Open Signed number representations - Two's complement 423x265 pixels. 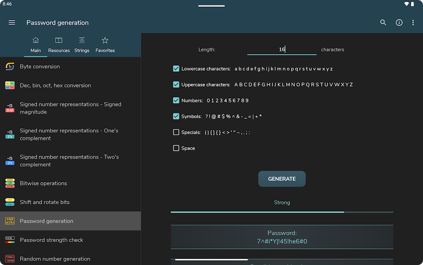[x=71, y=161]
